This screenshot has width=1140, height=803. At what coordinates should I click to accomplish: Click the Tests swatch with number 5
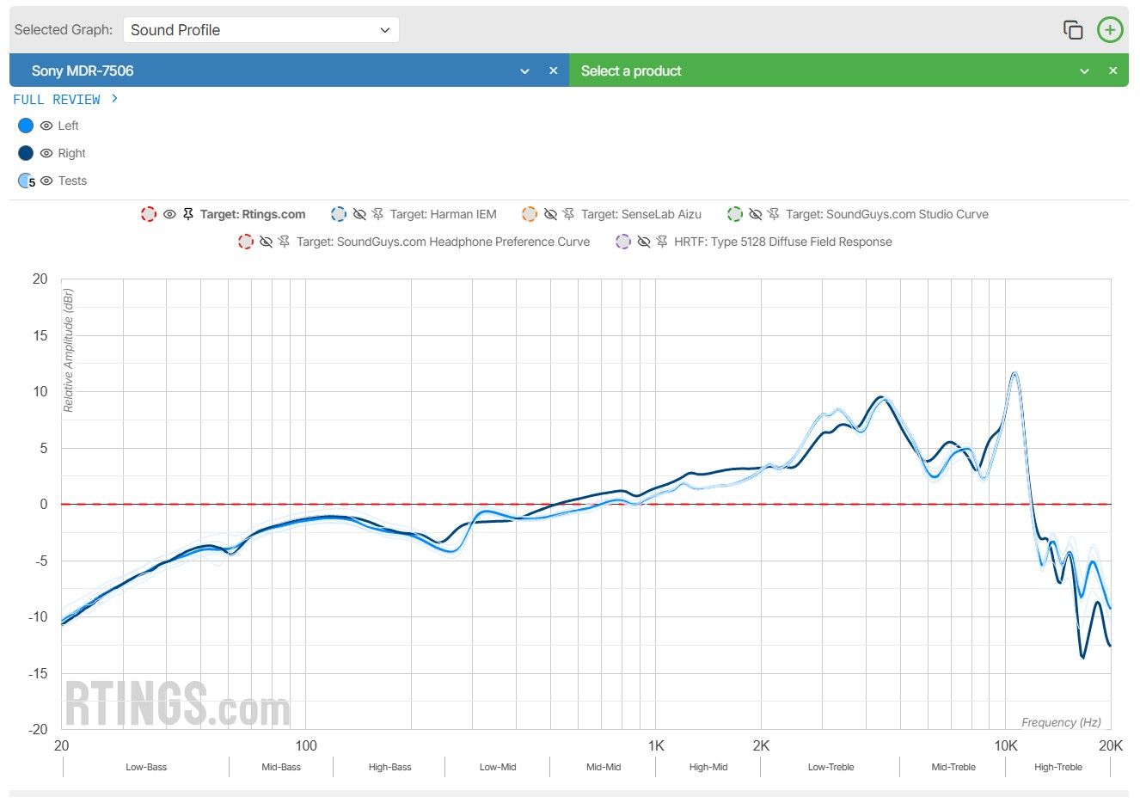pos(27,181)
